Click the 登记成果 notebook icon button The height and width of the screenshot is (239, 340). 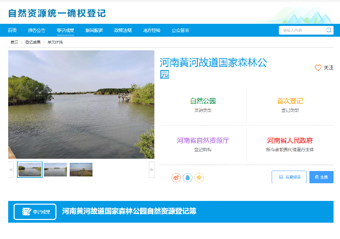(x=35, y=212)
